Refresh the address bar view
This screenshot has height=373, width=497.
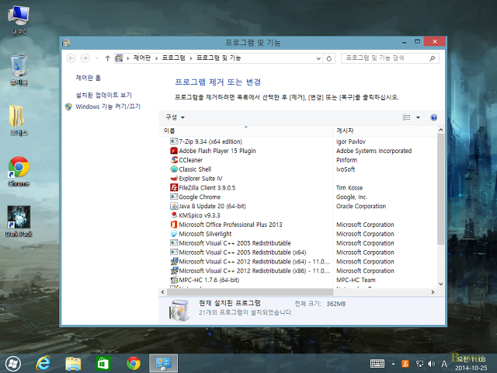pos(329,58)
